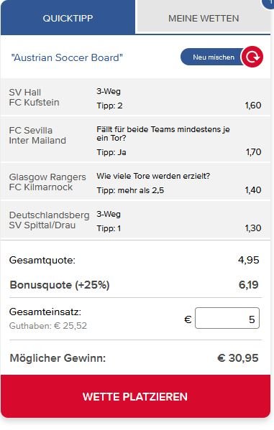Select the Deutschlandsberg vs SV Spittal/Drau row
Image resolution: width=274 pixels, height=430 pixels.
click(135, 220)
